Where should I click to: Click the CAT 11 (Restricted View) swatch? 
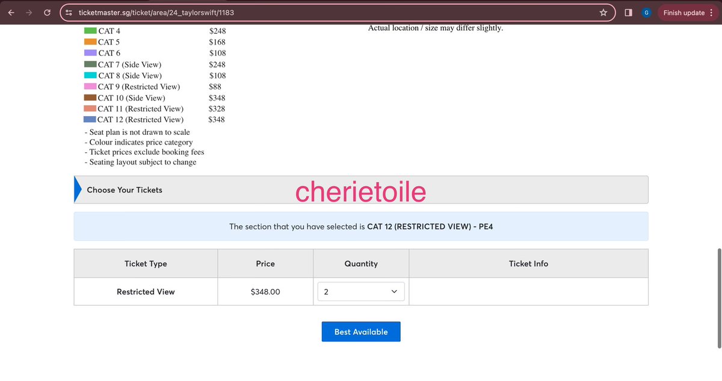[x=90, y=108]
